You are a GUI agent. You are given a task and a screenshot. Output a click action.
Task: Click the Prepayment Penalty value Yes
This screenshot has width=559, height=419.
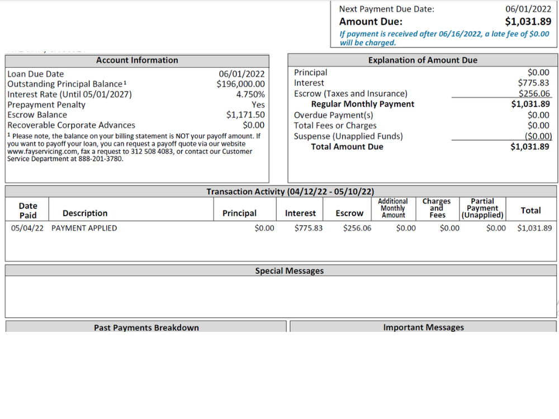pos(258,105)
